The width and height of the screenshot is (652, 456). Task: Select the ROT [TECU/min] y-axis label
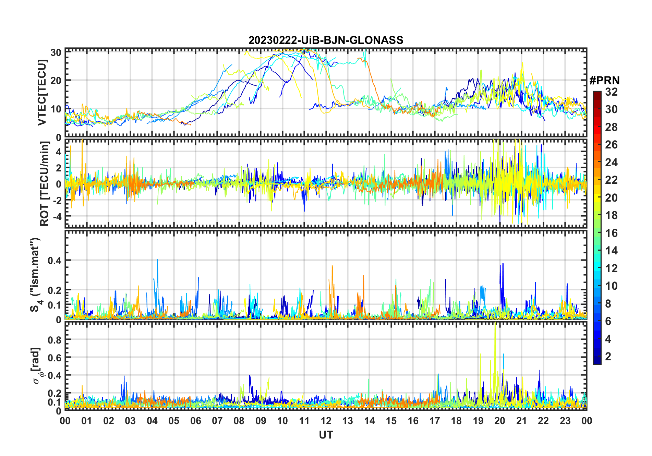click(x=45, y=183)
